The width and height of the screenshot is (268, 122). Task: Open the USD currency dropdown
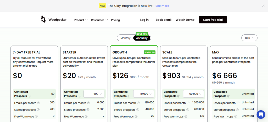249,38
